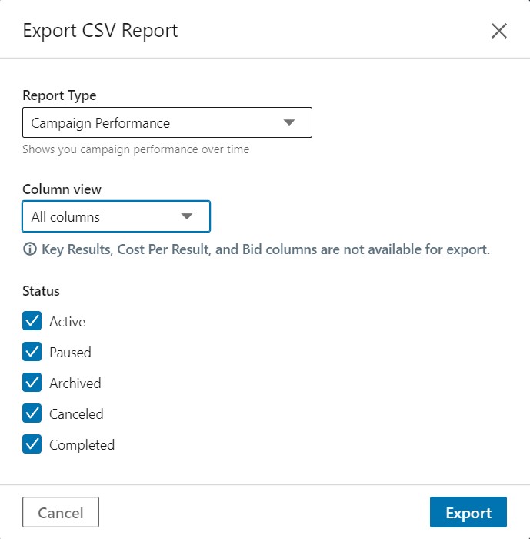The width and height of the screenshot is (530, 539).
Task: Toggle the Paused status checkbox
Action: [32, 352]
